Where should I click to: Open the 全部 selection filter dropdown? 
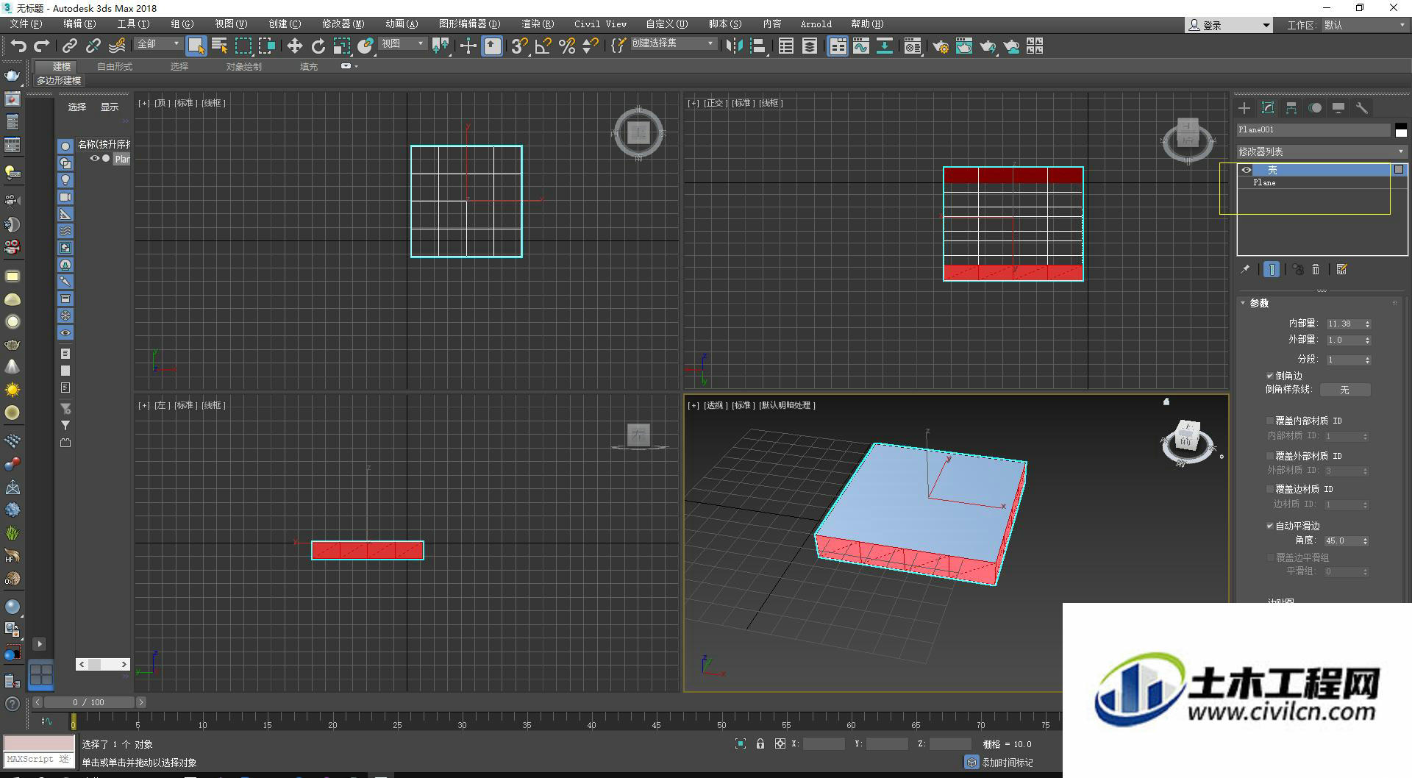click(x=159, y=44)
